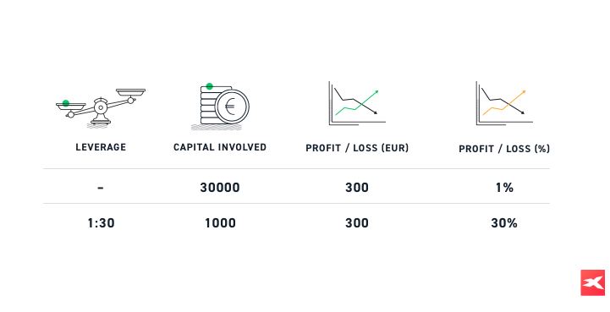Click the 1% profit/loss value
Viewport: 610px width, 312px height.
[504, 188]
